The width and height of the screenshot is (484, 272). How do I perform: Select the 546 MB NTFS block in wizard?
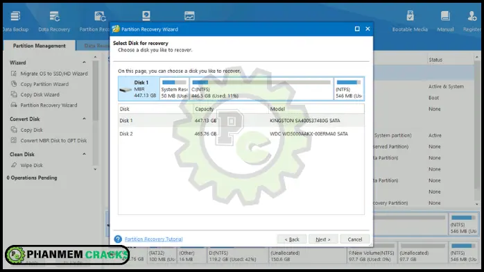349,89
